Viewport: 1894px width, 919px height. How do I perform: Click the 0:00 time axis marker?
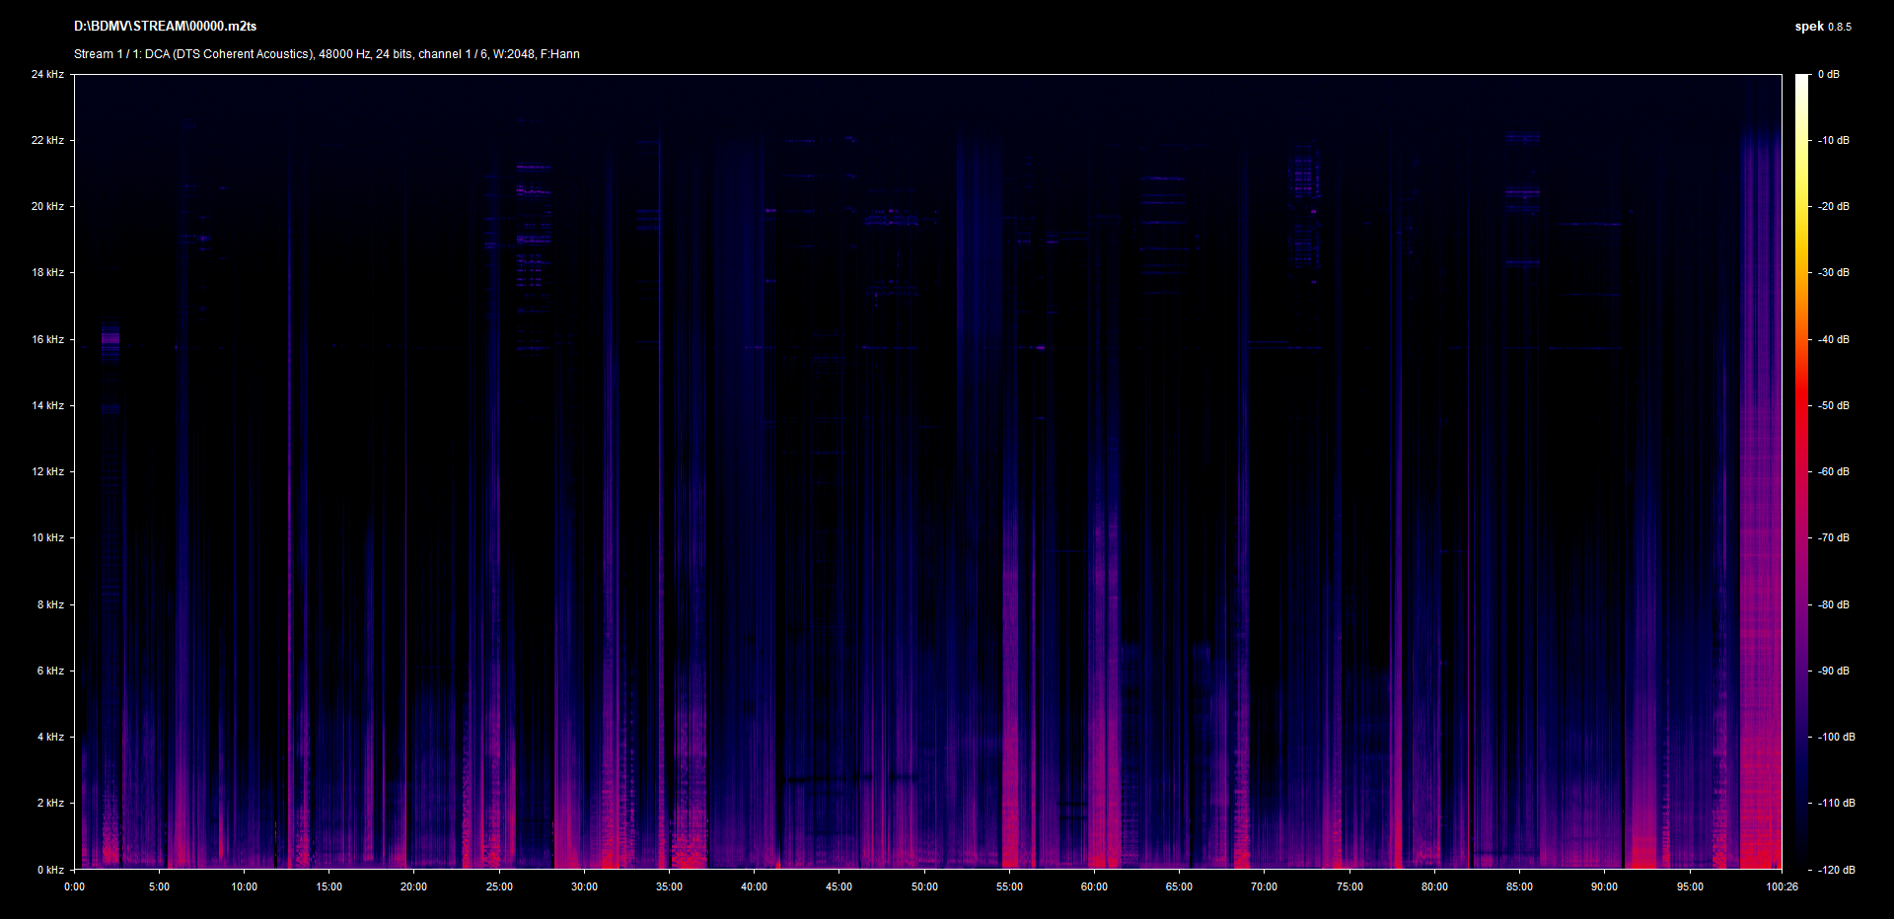(x=74, y=886)
